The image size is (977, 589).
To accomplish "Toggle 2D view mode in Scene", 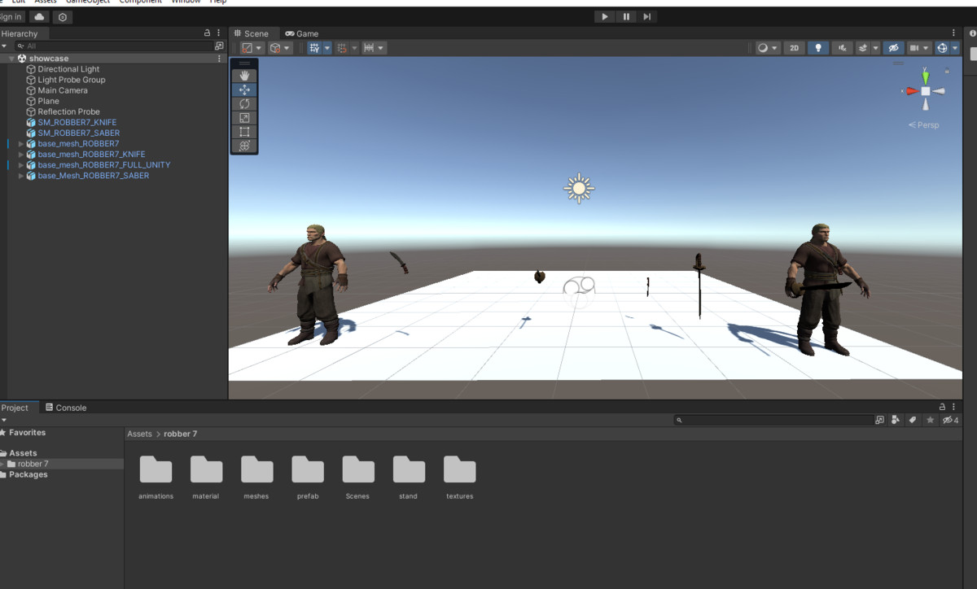I will pyautogui.click(x=795, y=48).
